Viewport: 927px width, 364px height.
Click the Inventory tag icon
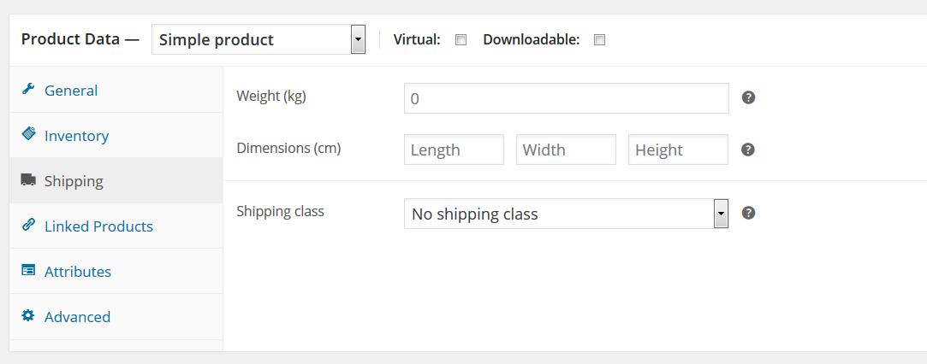27,134
